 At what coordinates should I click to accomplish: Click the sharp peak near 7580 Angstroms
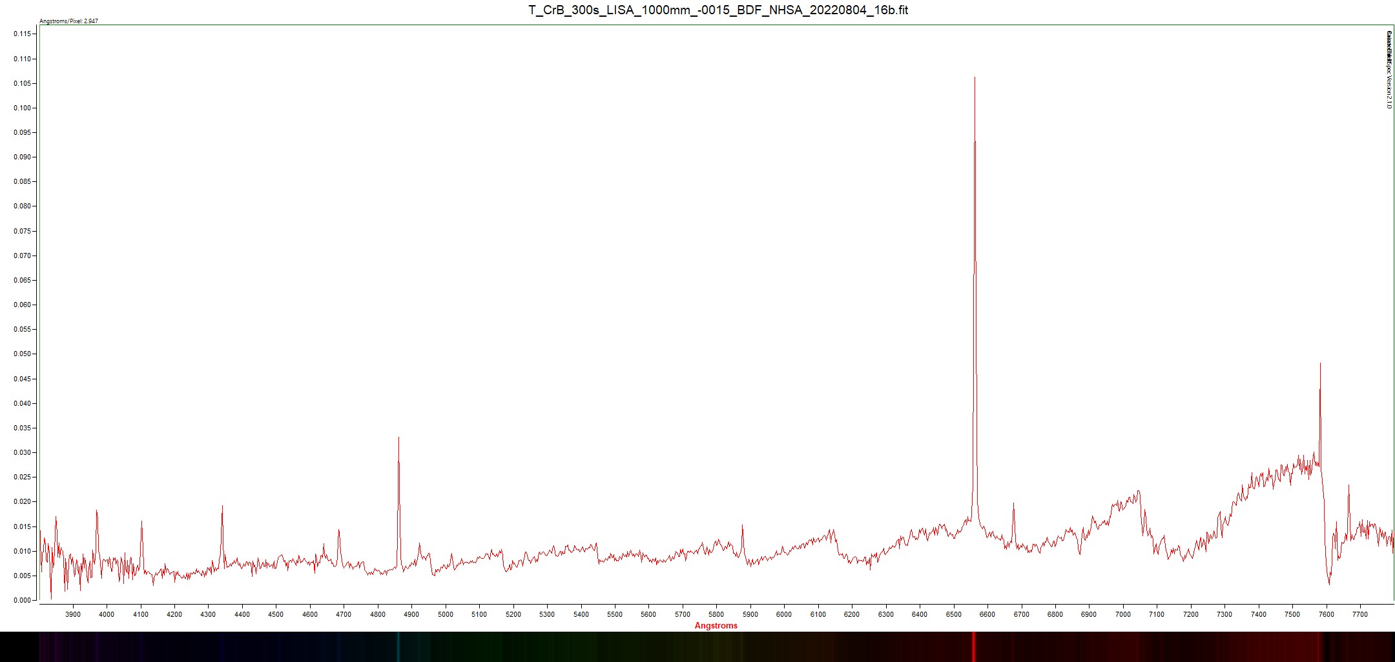(1320, 365)
